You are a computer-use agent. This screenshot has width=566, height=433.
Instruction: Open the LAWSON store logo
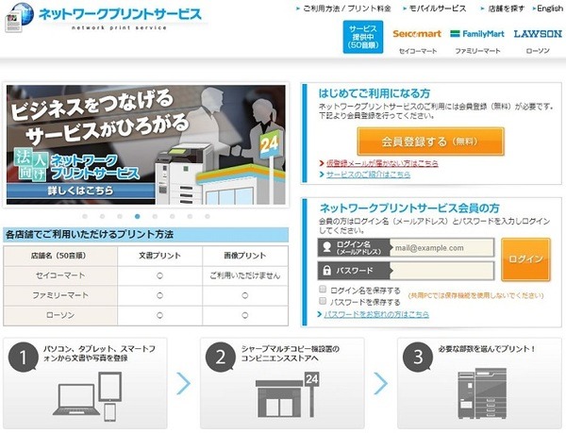pos(538,34)
